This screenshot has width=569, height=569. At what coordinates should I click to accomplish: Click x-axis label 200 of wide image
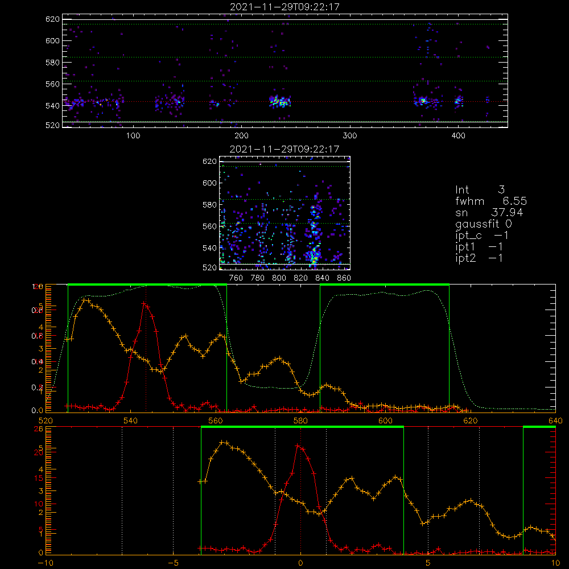coord(241,136)
